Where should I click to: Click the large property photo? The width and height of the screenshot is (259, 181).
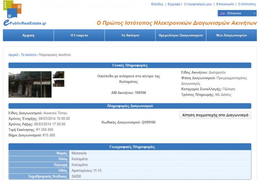pyautogui.click(x=30, y=85)
